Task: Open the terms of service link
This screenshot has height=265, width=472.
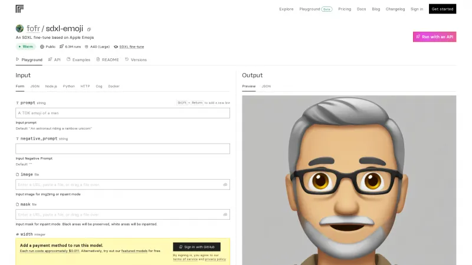Action: [185, 259]
